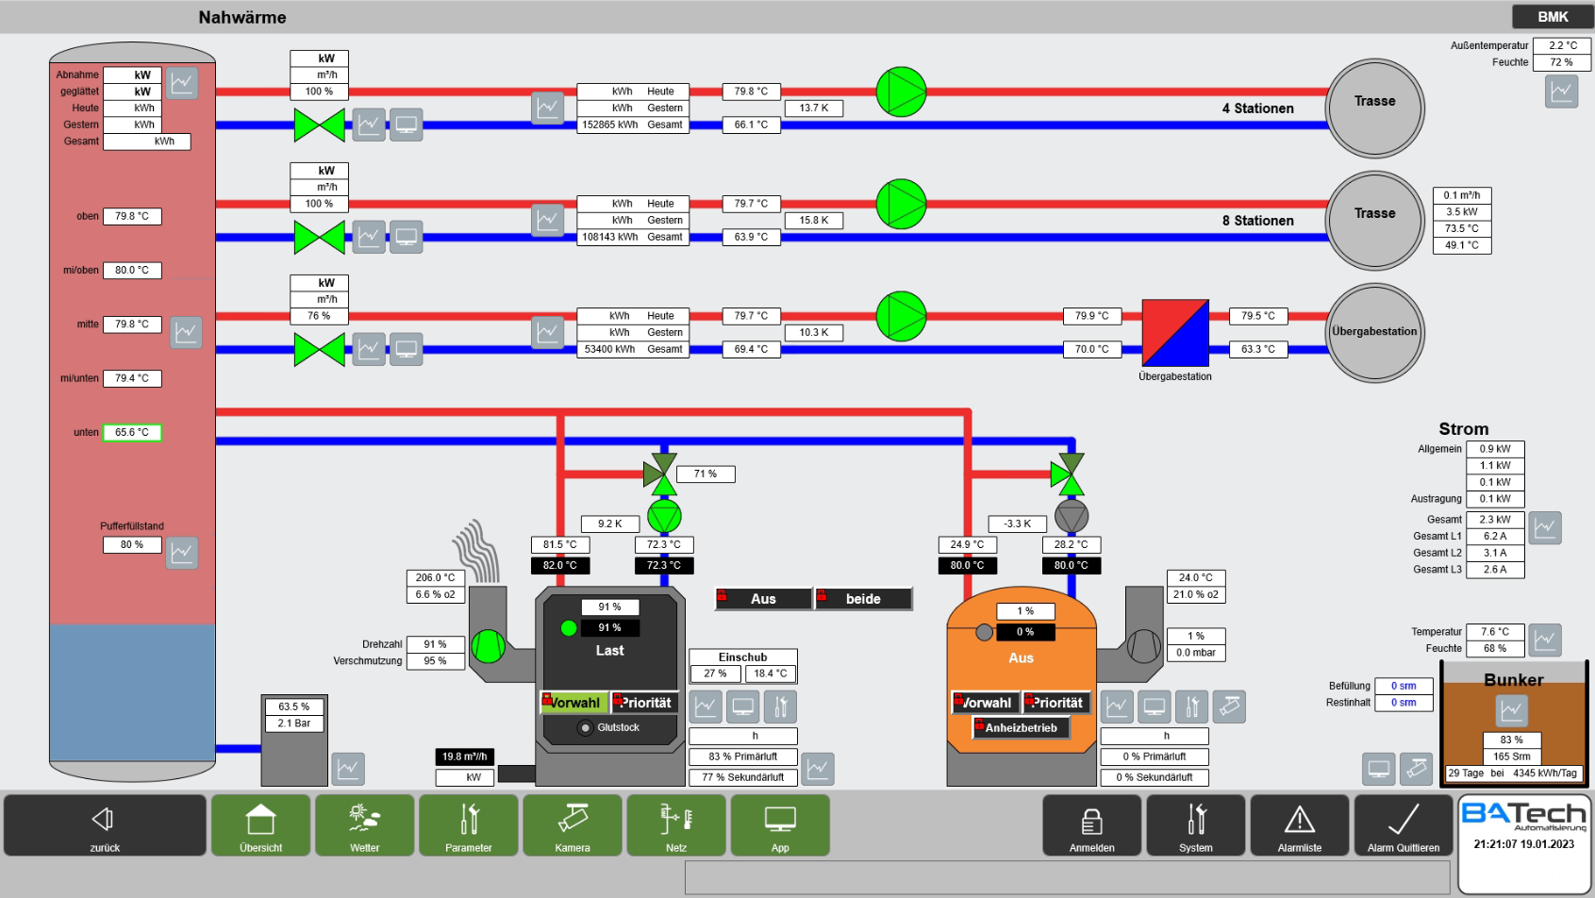The height and width of the screenshot is (898, 1595).
Task: Open trend chart for Abnahme power
Action: click(182, 83)
